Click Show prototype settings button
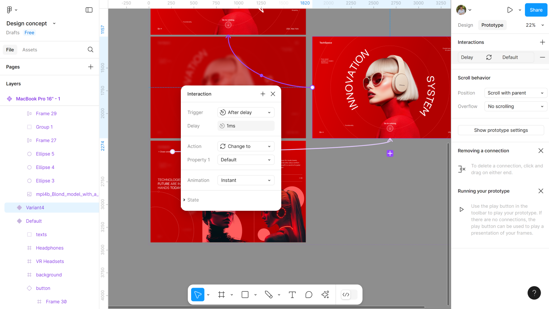 tap(501, 130)
